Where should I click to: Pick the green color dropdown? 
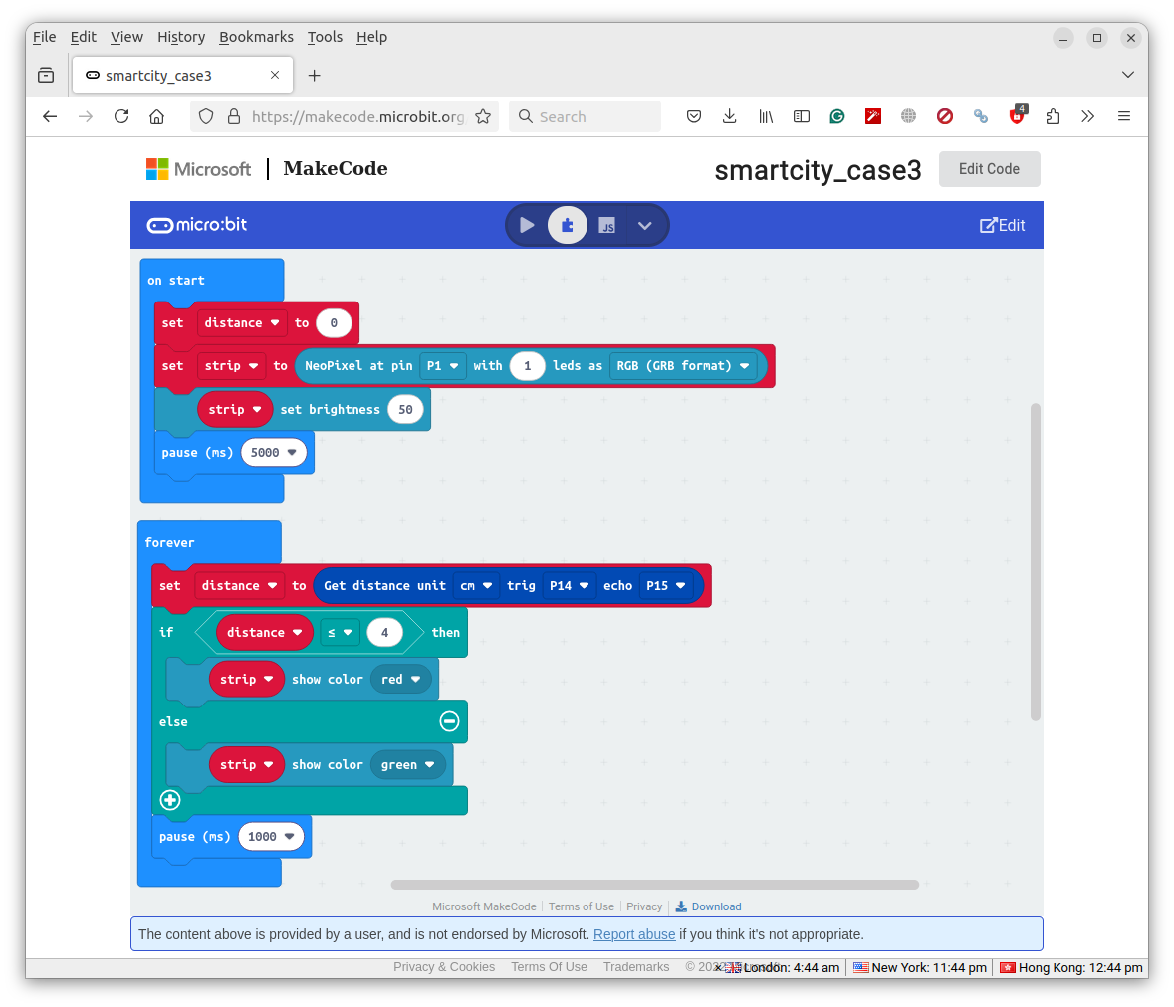(407, 764)
